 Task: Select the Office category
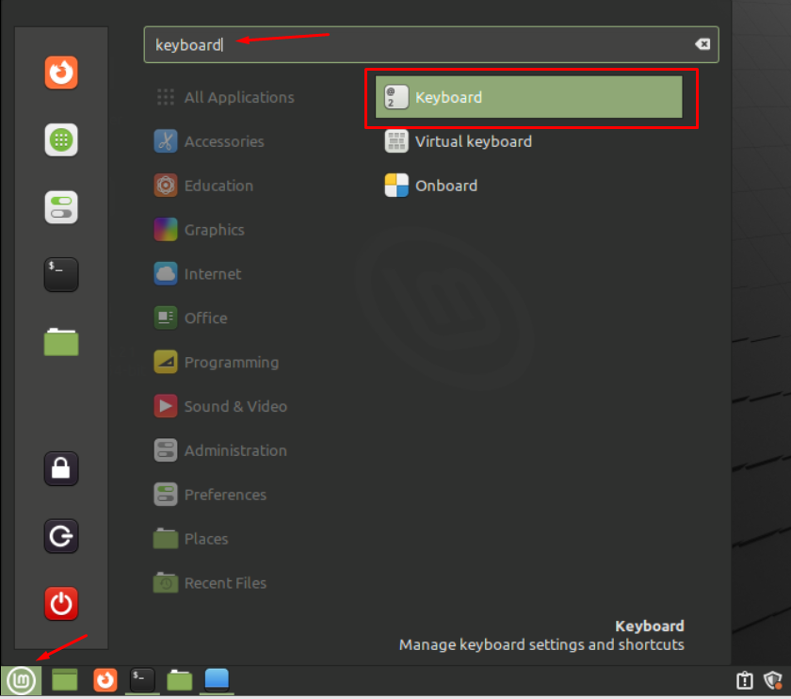pyautogui.click(x=191, y=318)
